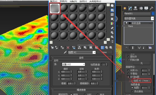Click Remove Modifier from stack icon
The height and width of the screenshot is (95, 156).
(144, 48)
